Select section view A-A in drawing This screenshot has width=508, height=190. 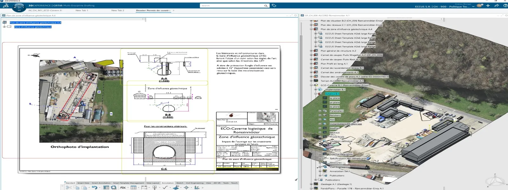coord(164,67)
